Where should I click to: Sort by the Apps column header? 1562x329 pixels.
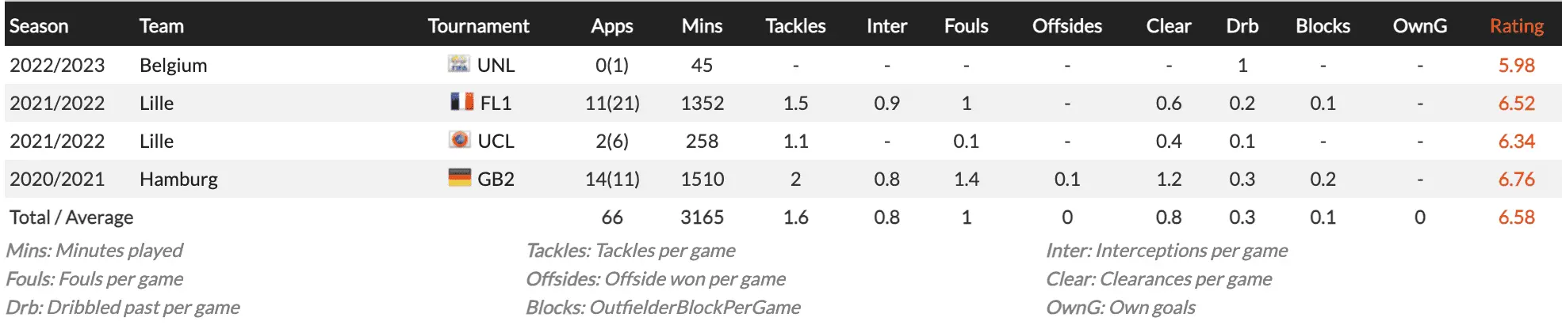611,26
